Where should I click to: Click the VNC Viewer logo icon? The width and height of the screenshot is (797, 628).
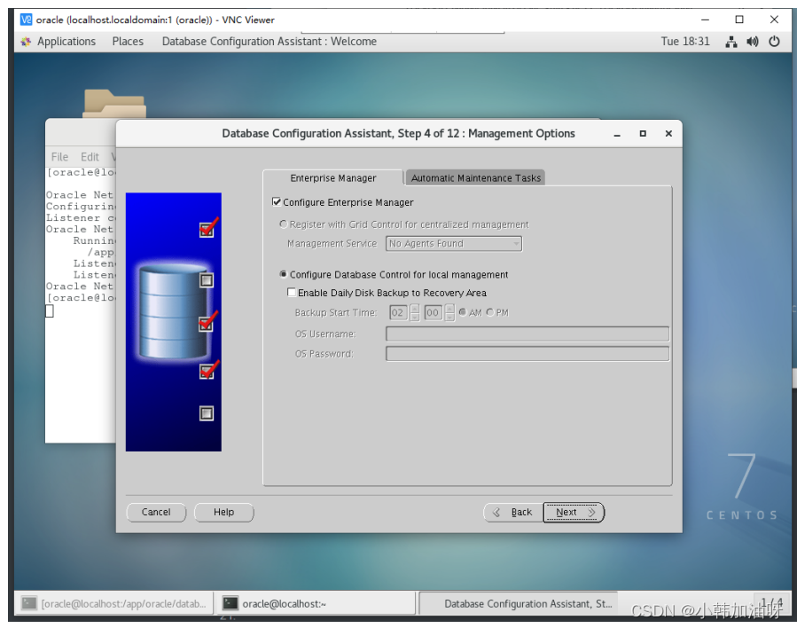pos(26,20)
